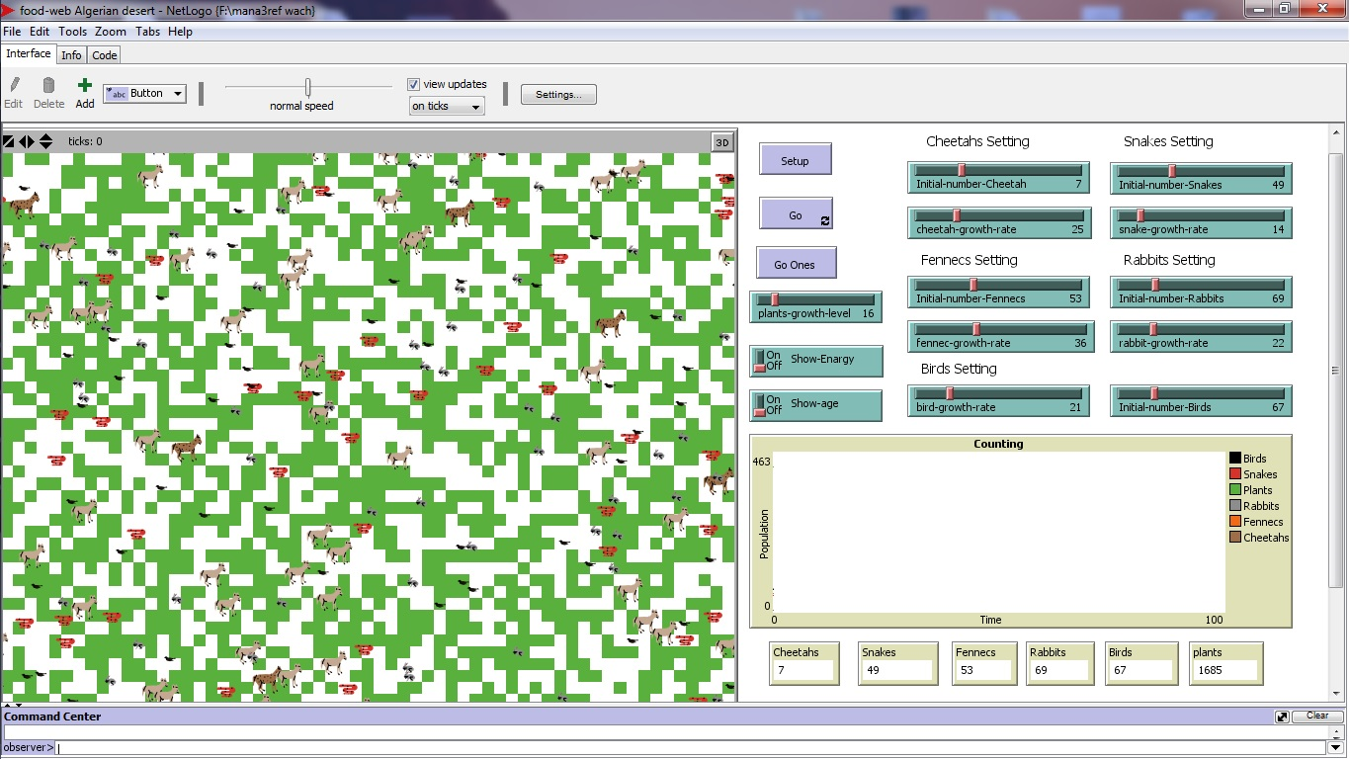Viewport: 1350px width, 759px height.
Task: Click the horizontal arrows view resize icon
Action: [27, 142]
